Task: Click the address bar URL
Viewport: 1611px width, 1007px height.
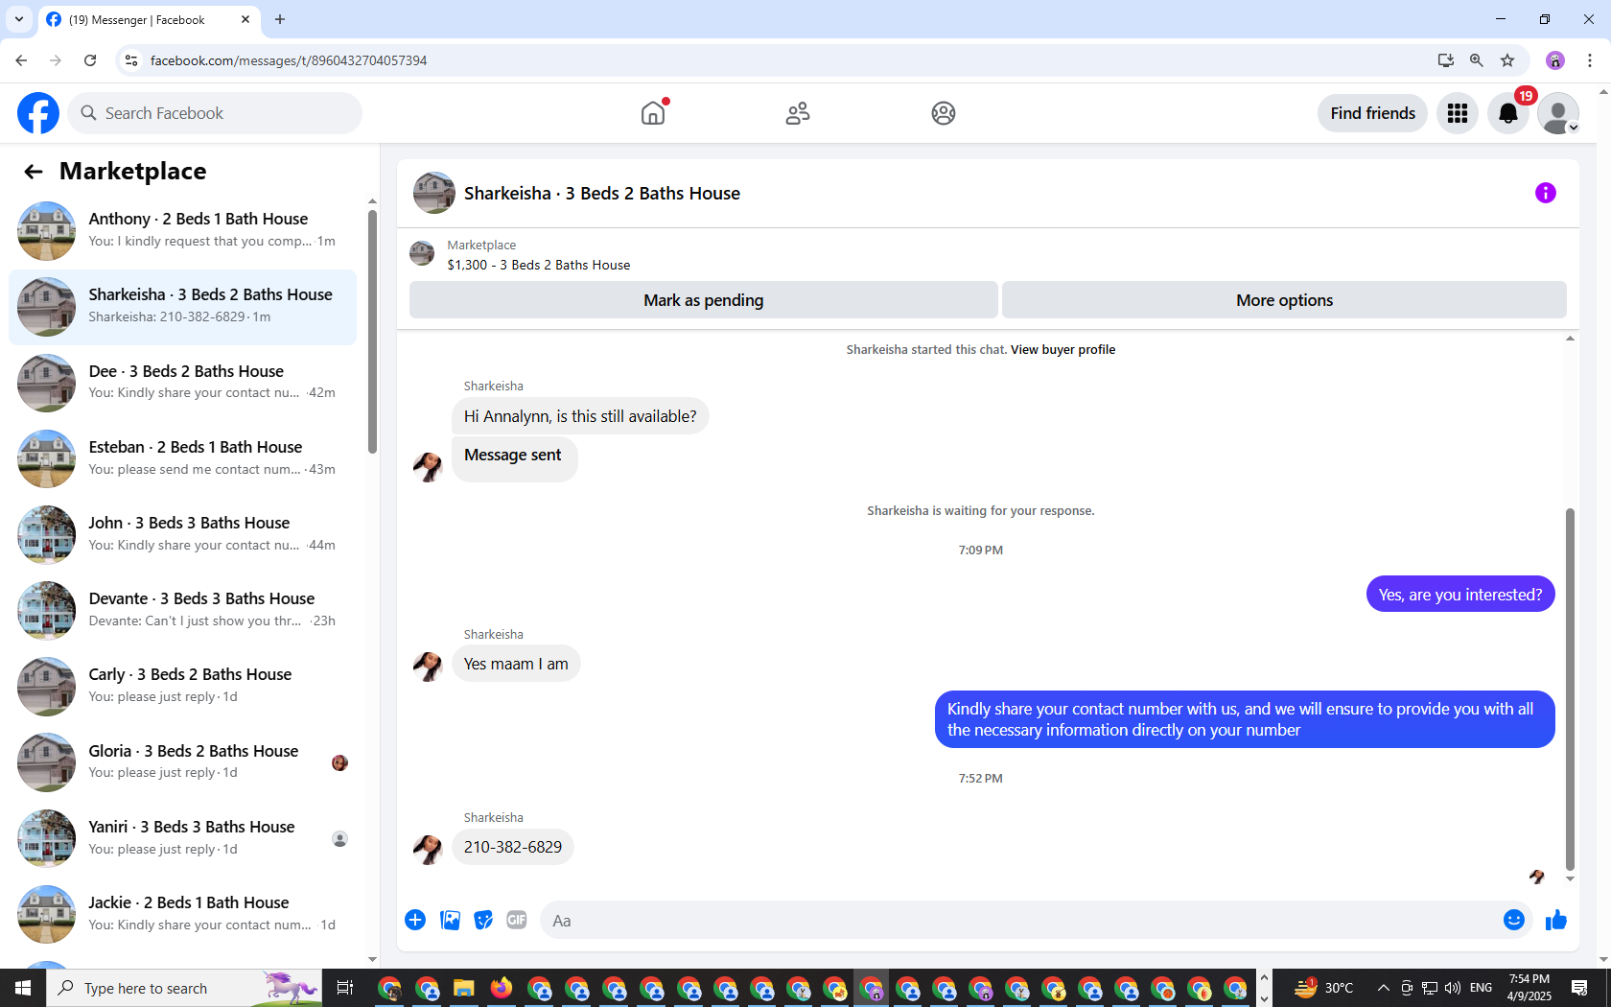Action: coord(289,60)
